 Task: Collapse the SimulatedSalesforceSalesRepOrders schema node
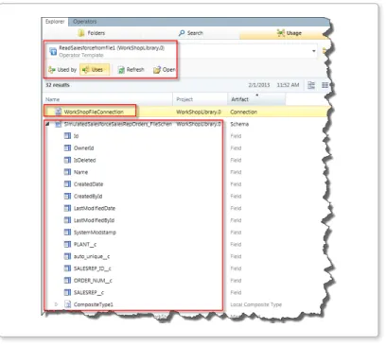[x=47, y=124]
